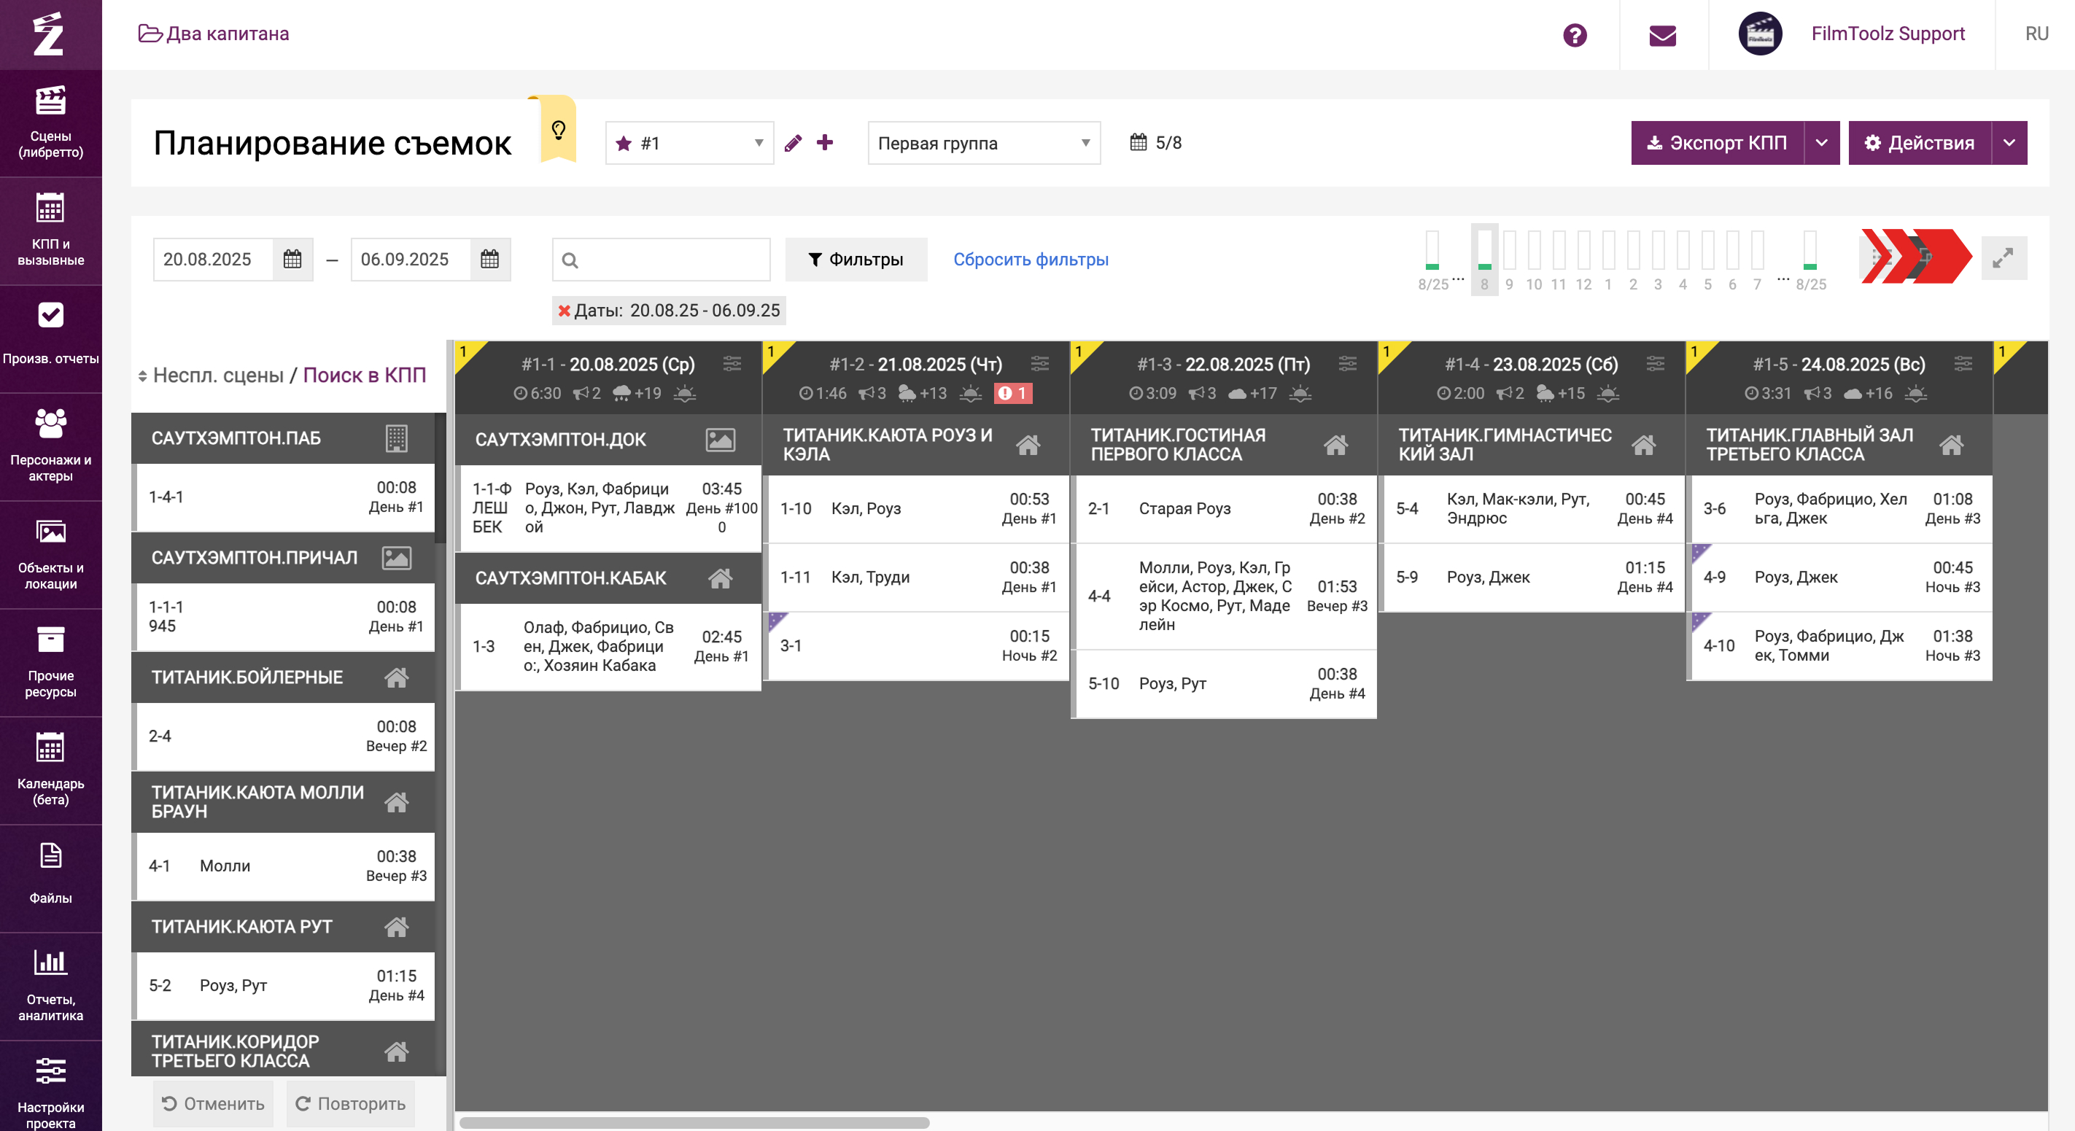Click horizontal scrollbar under schedule board
The width and height of the screenshot is (2075, 1131).
coord(694,1122)
